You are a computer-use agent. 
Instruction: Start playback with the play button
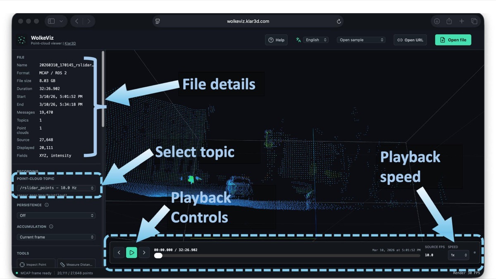131,253
